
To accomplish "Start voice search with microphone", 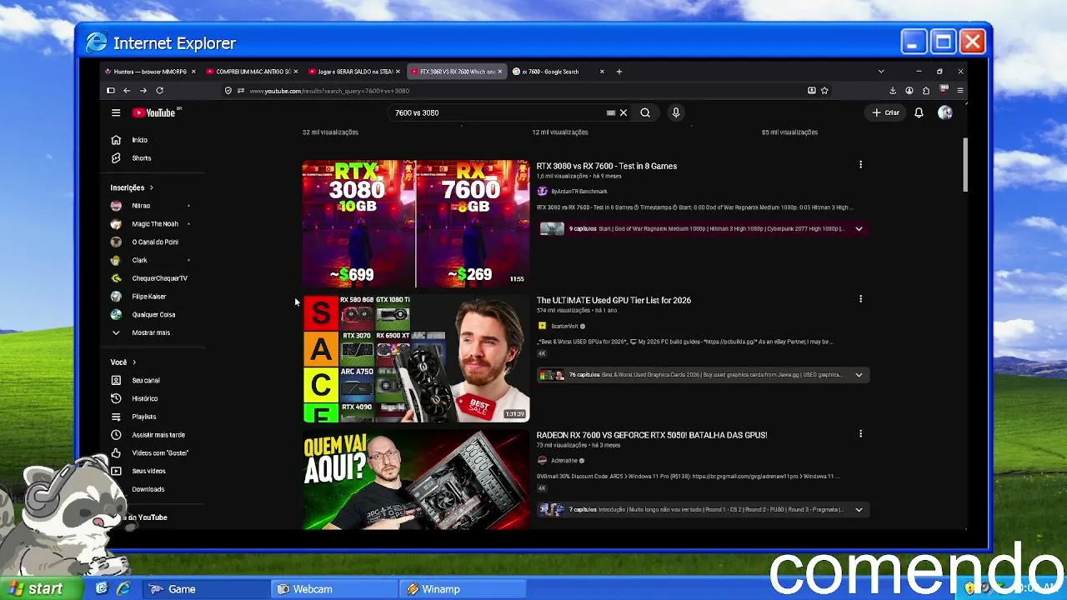I will click(x=676, y=112).
